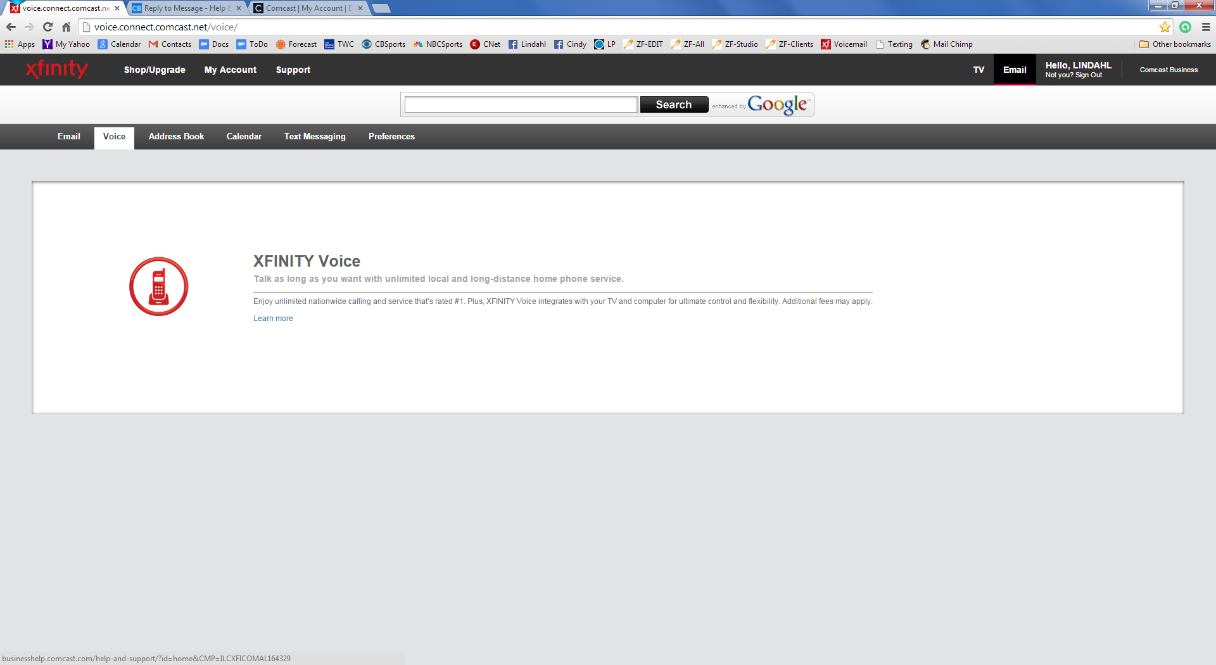Reload the page
Viewport: 1216px width, 665px height.
click(x=47, y=27)
